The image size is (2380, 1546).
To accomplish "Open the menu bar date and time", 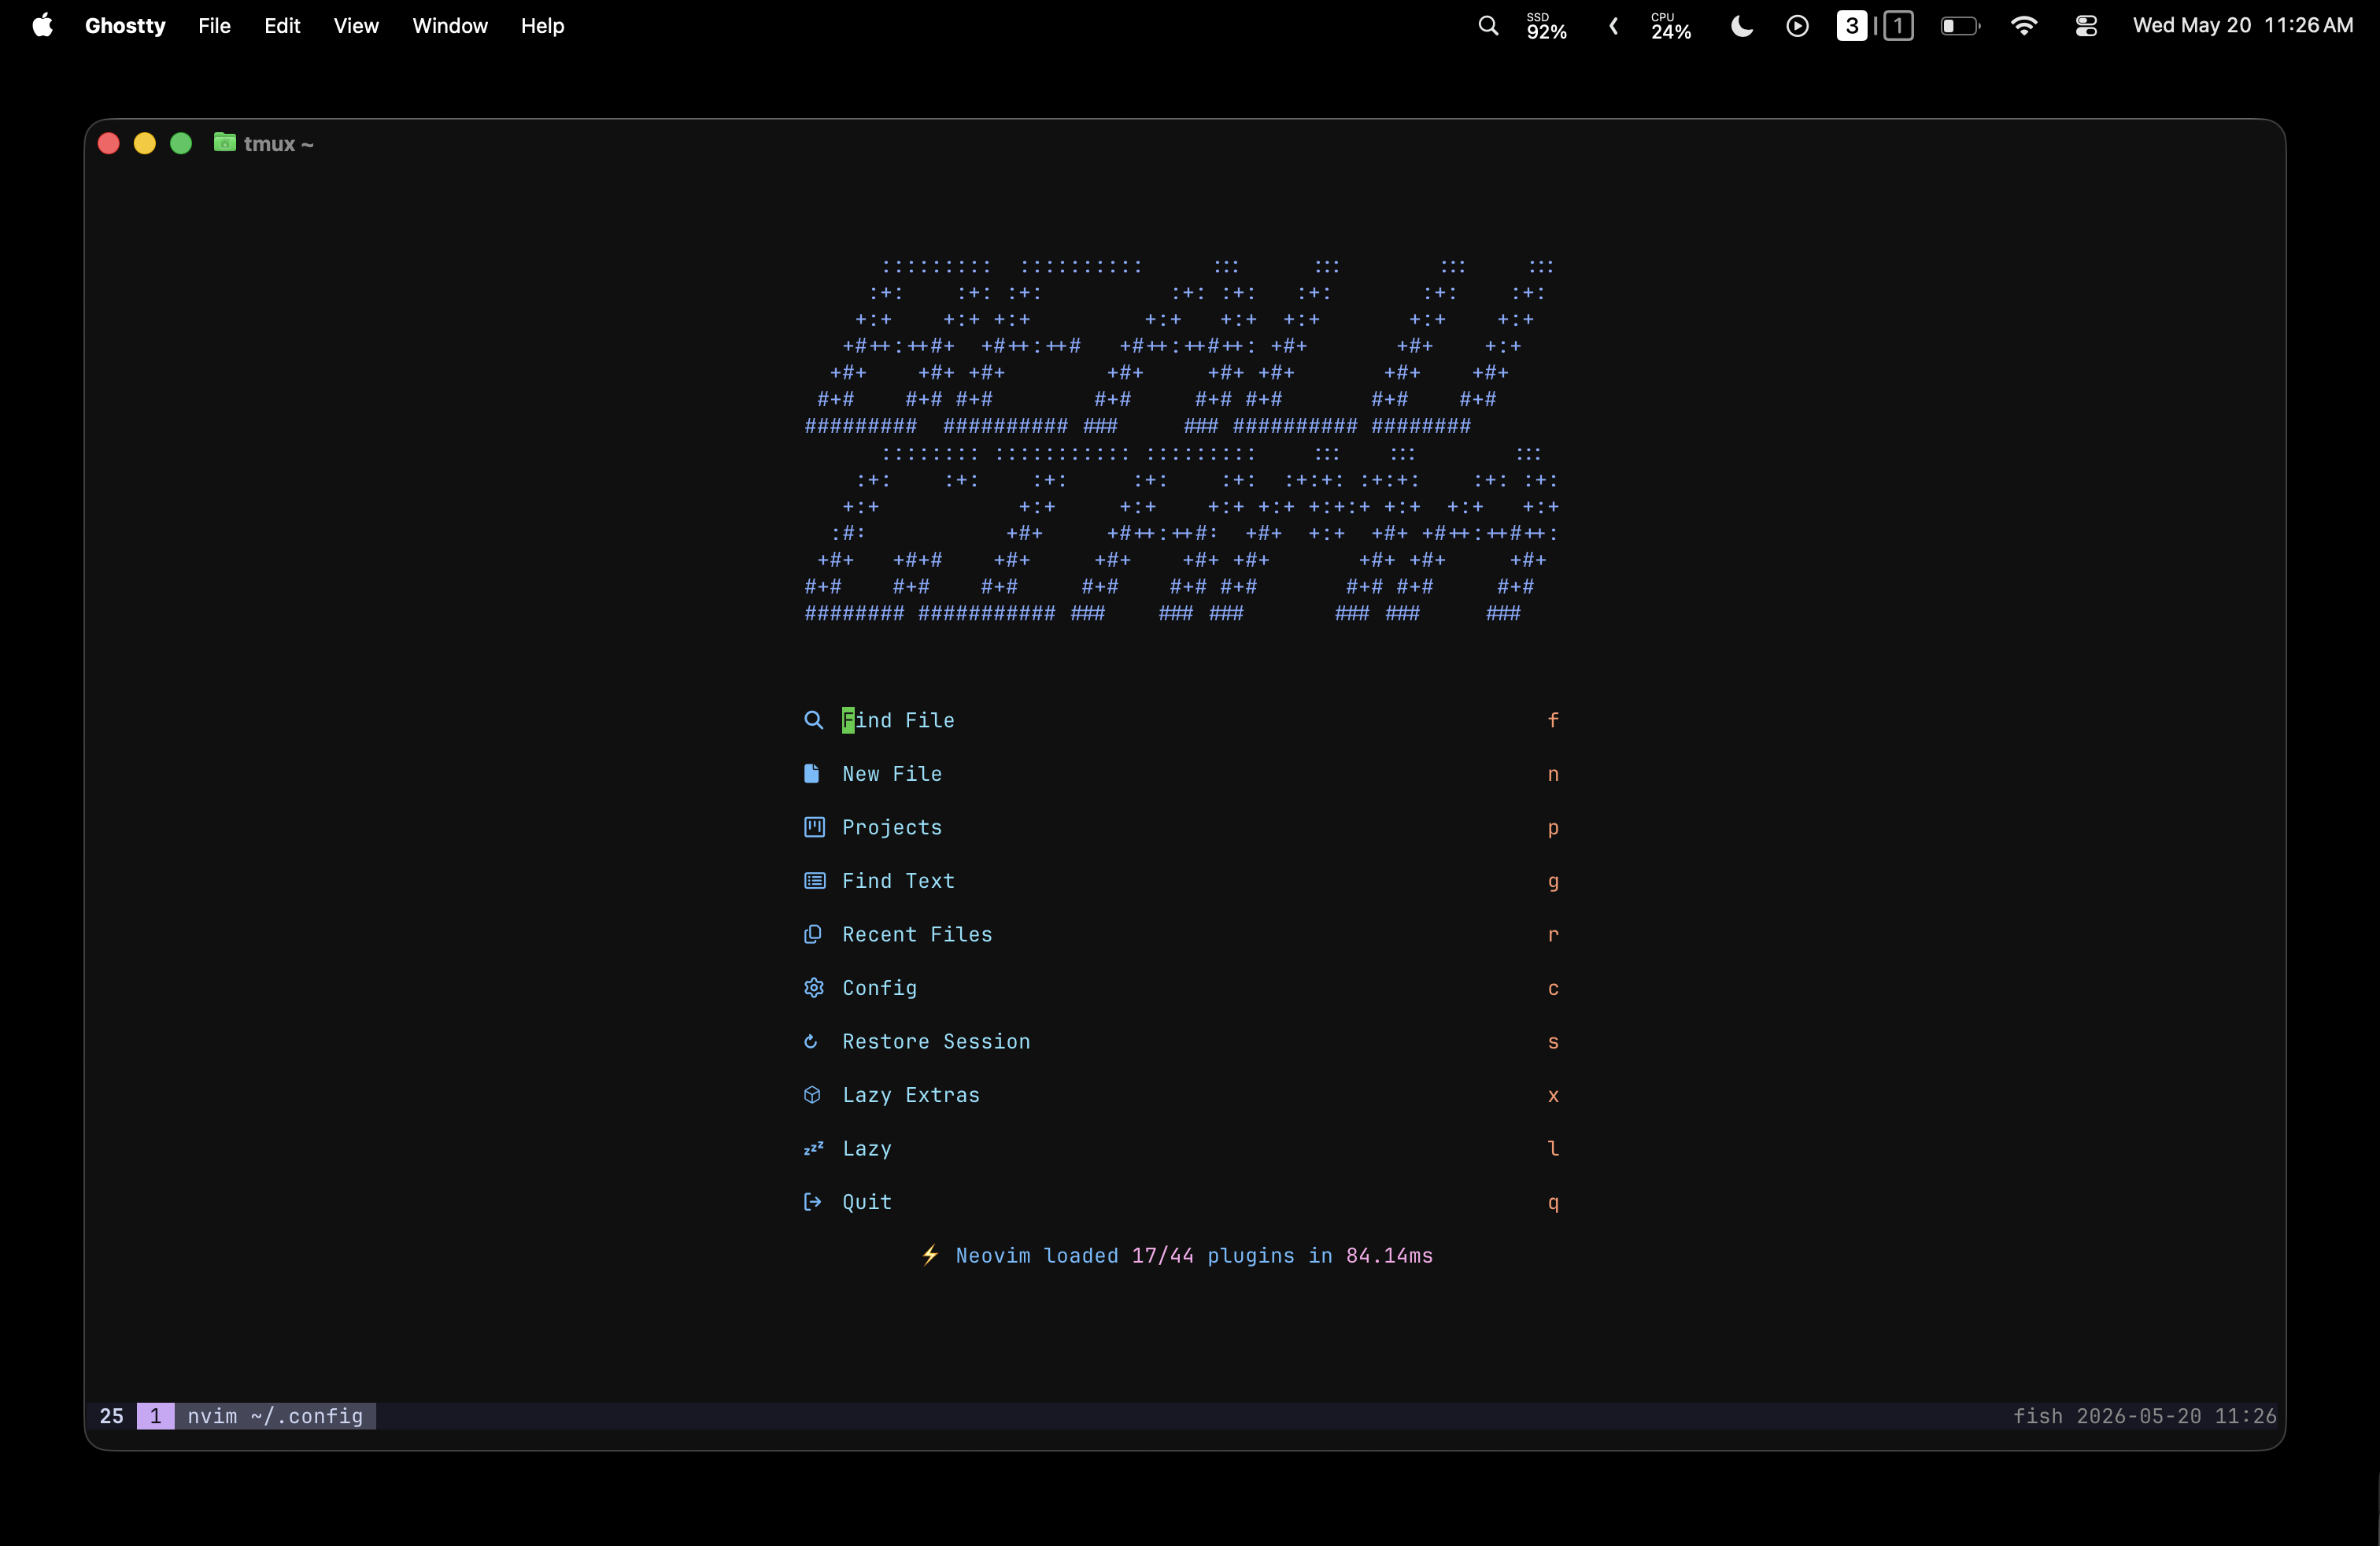I will tap(2243, 26).
